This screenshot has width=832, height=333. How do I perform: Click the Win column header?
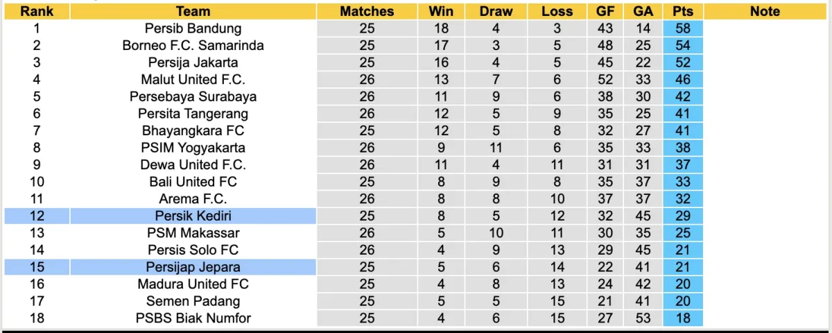[441, 11]
